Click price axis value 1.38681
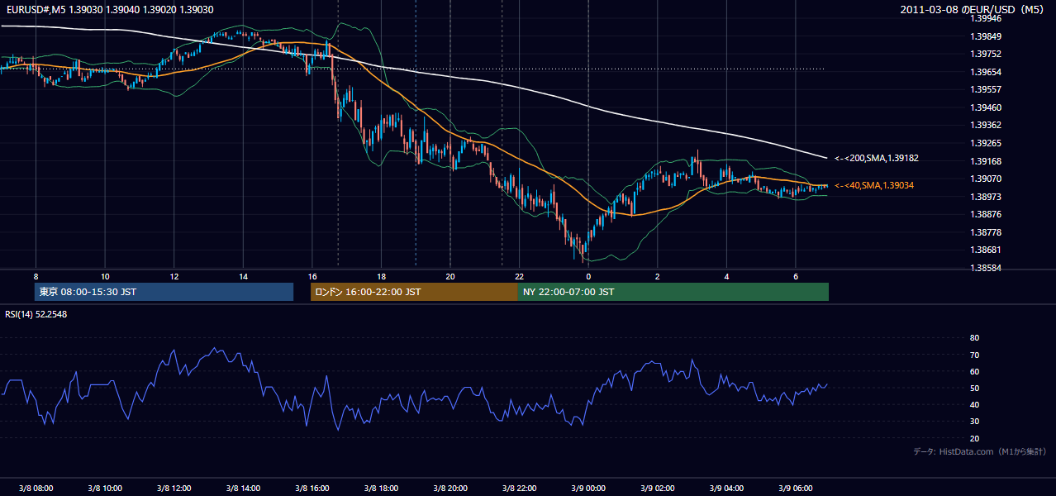Viewport: 1056px width, 496px height. tap(986, 250)
